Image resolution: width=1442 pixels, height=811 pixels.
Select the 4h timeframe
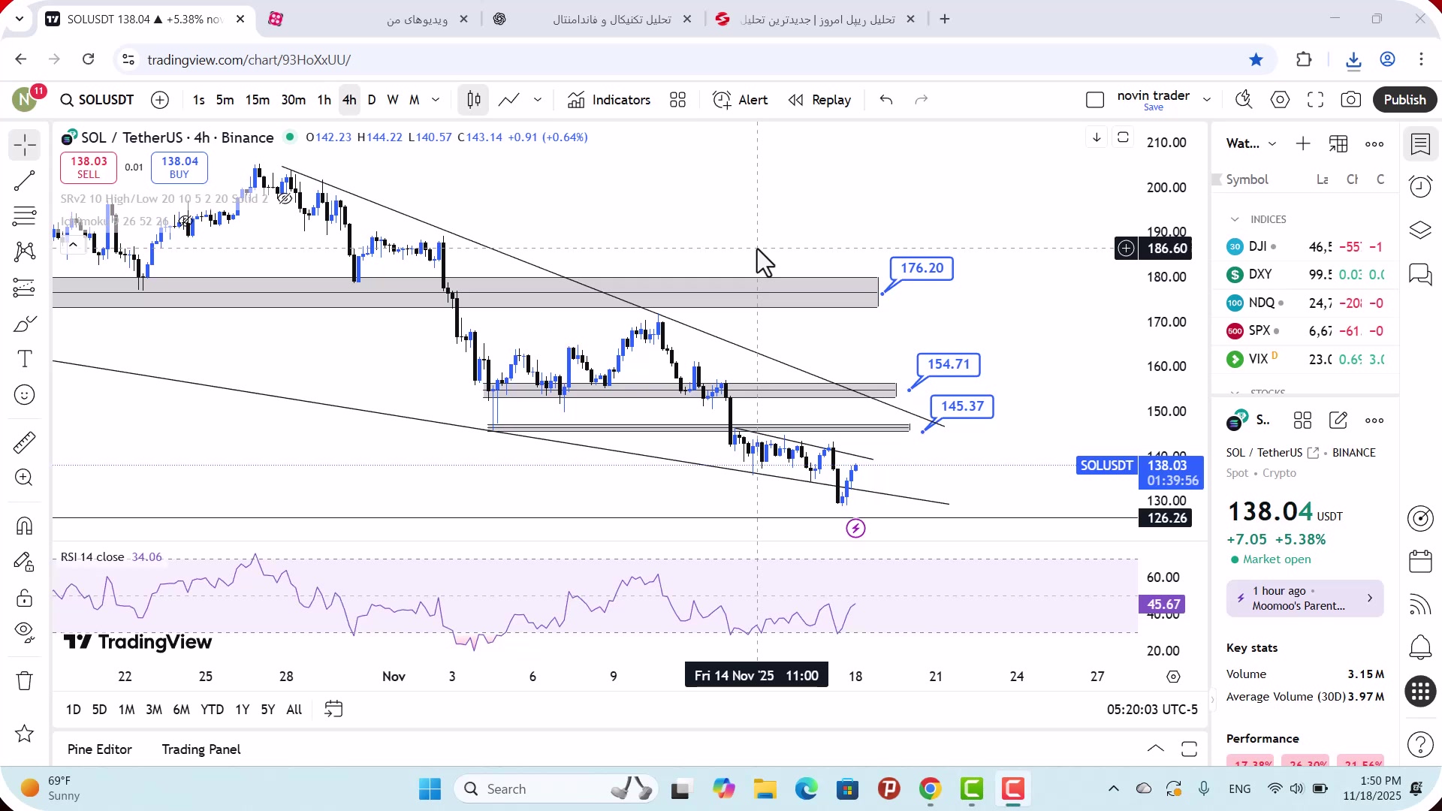349,100
